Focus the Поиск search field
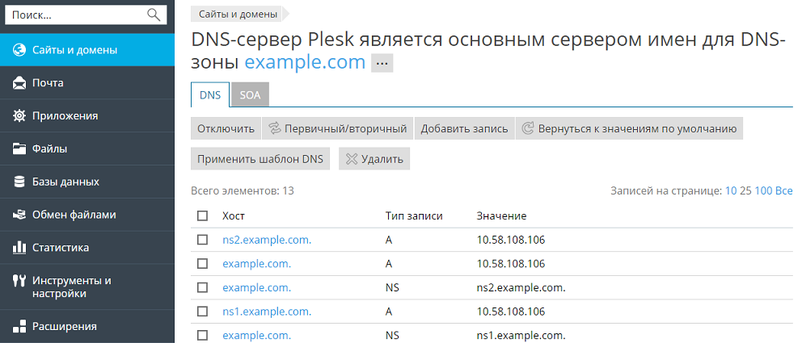 77,15
